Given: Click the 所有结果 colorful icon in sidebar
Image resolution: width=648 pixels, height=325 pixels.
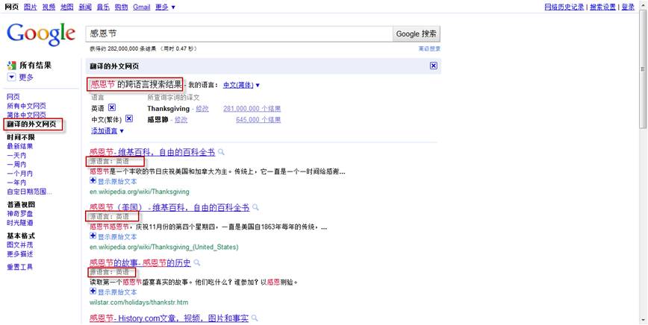Looking at the screenshot, I should [11, 66].
